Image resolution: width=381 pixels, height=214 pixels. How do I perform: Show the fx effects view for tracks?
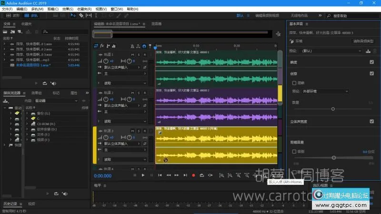point(102,46)
